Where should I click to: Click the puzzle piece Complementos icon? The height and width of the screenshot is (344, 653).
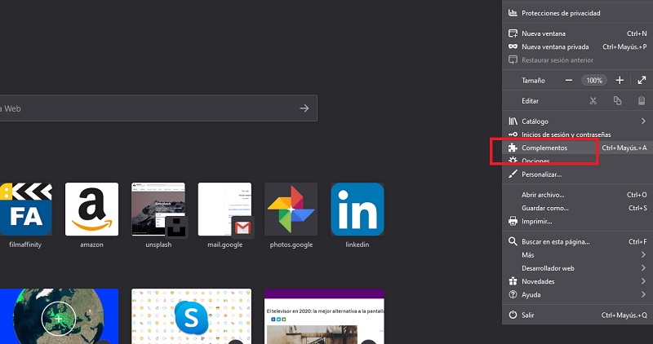click(513, 148)
